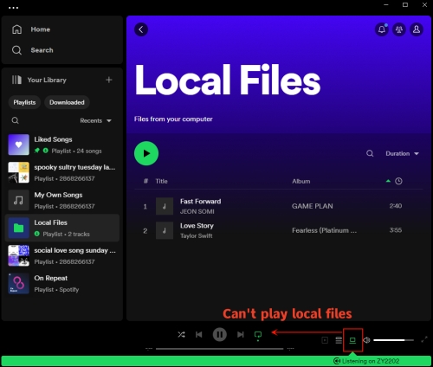Click Fast Forward track artwork
This screenshot has height=367, width=433.
(165, 206)
